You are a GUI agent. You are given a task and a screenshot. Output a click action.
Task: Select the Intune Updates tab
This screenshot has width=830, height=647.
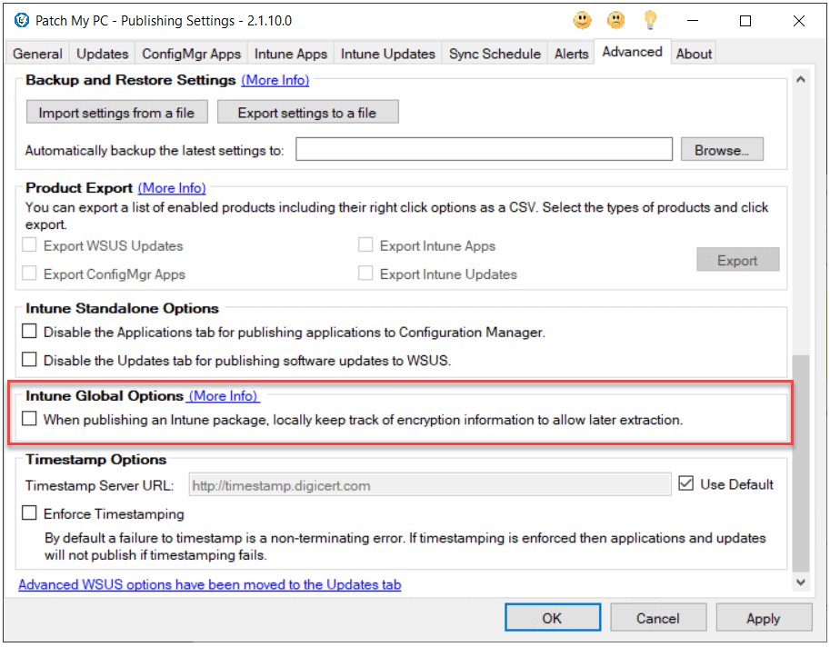pyautogui.click(x=388, y=54)
